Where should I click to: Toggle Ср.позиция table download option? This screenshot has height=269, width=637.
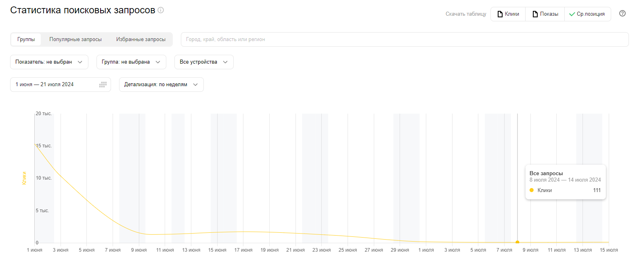pyautogui.click(x=587, y=14)
